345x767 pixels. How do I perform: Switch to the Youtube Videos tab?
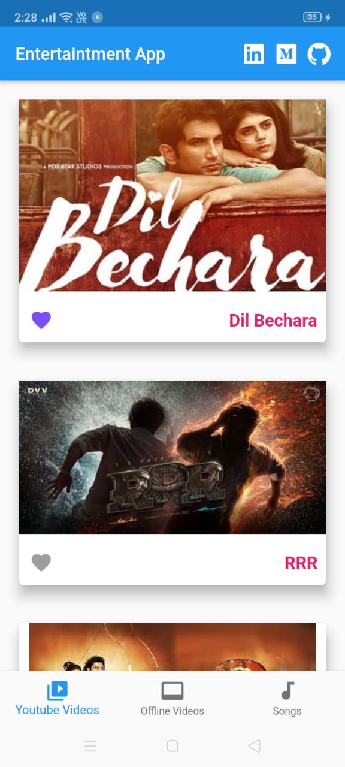[57, 699]
